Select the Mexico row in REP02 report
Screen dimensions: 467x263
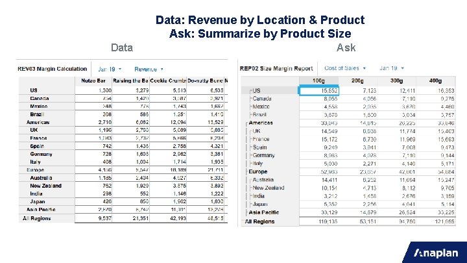pyautogui.click(x=261, y=106)
